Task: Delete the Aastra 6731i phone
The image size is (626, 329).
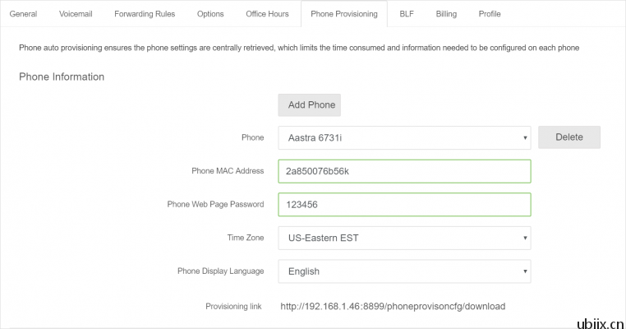Action: coord(569,137)
